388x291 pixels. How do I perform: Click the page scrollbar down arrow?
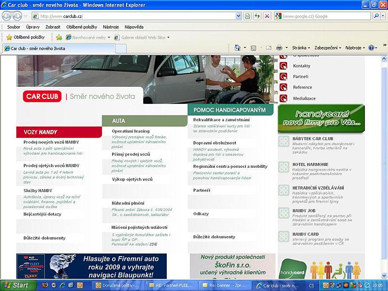click(384, 275)
